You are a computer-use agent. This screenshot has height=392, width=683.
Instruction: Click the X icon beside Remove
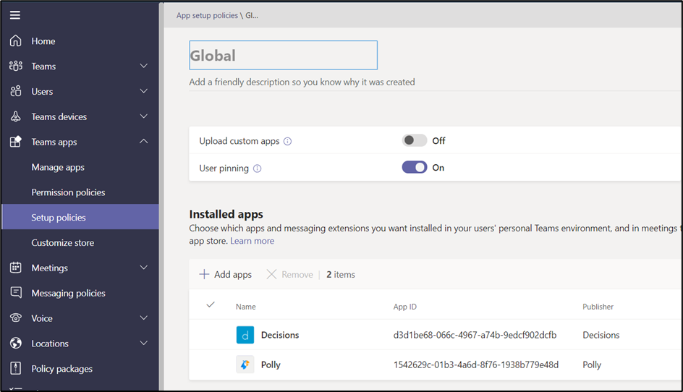(271, 274)
